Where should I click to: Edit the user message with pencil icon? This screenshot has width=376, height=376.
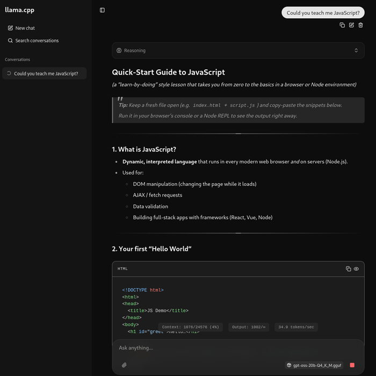tap(351, 25)
